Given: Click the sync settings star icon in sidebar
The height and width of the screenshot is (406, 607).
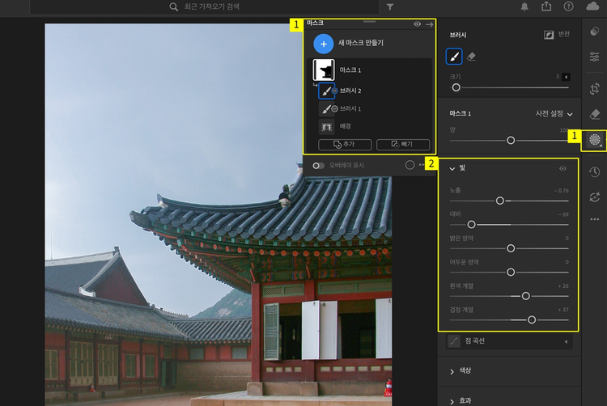Looking at the screenshot, I should tap(595, 197).
